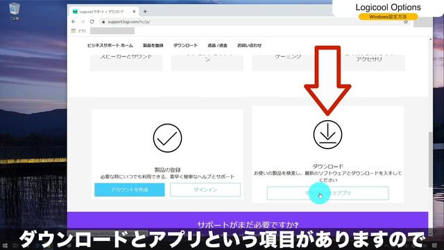Screen dimensions: 444x250
Task: Click the 製品の登録 heading
Action: pyautogui.click(x=167, y=169)
